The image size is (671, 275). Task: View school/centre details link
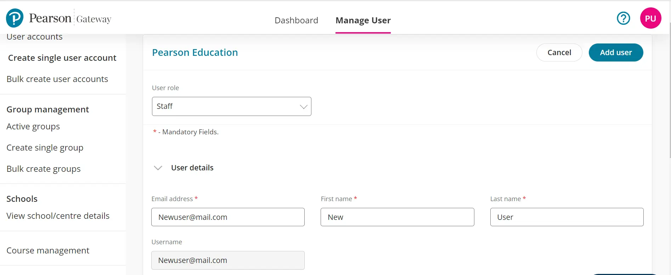point(58,216)
